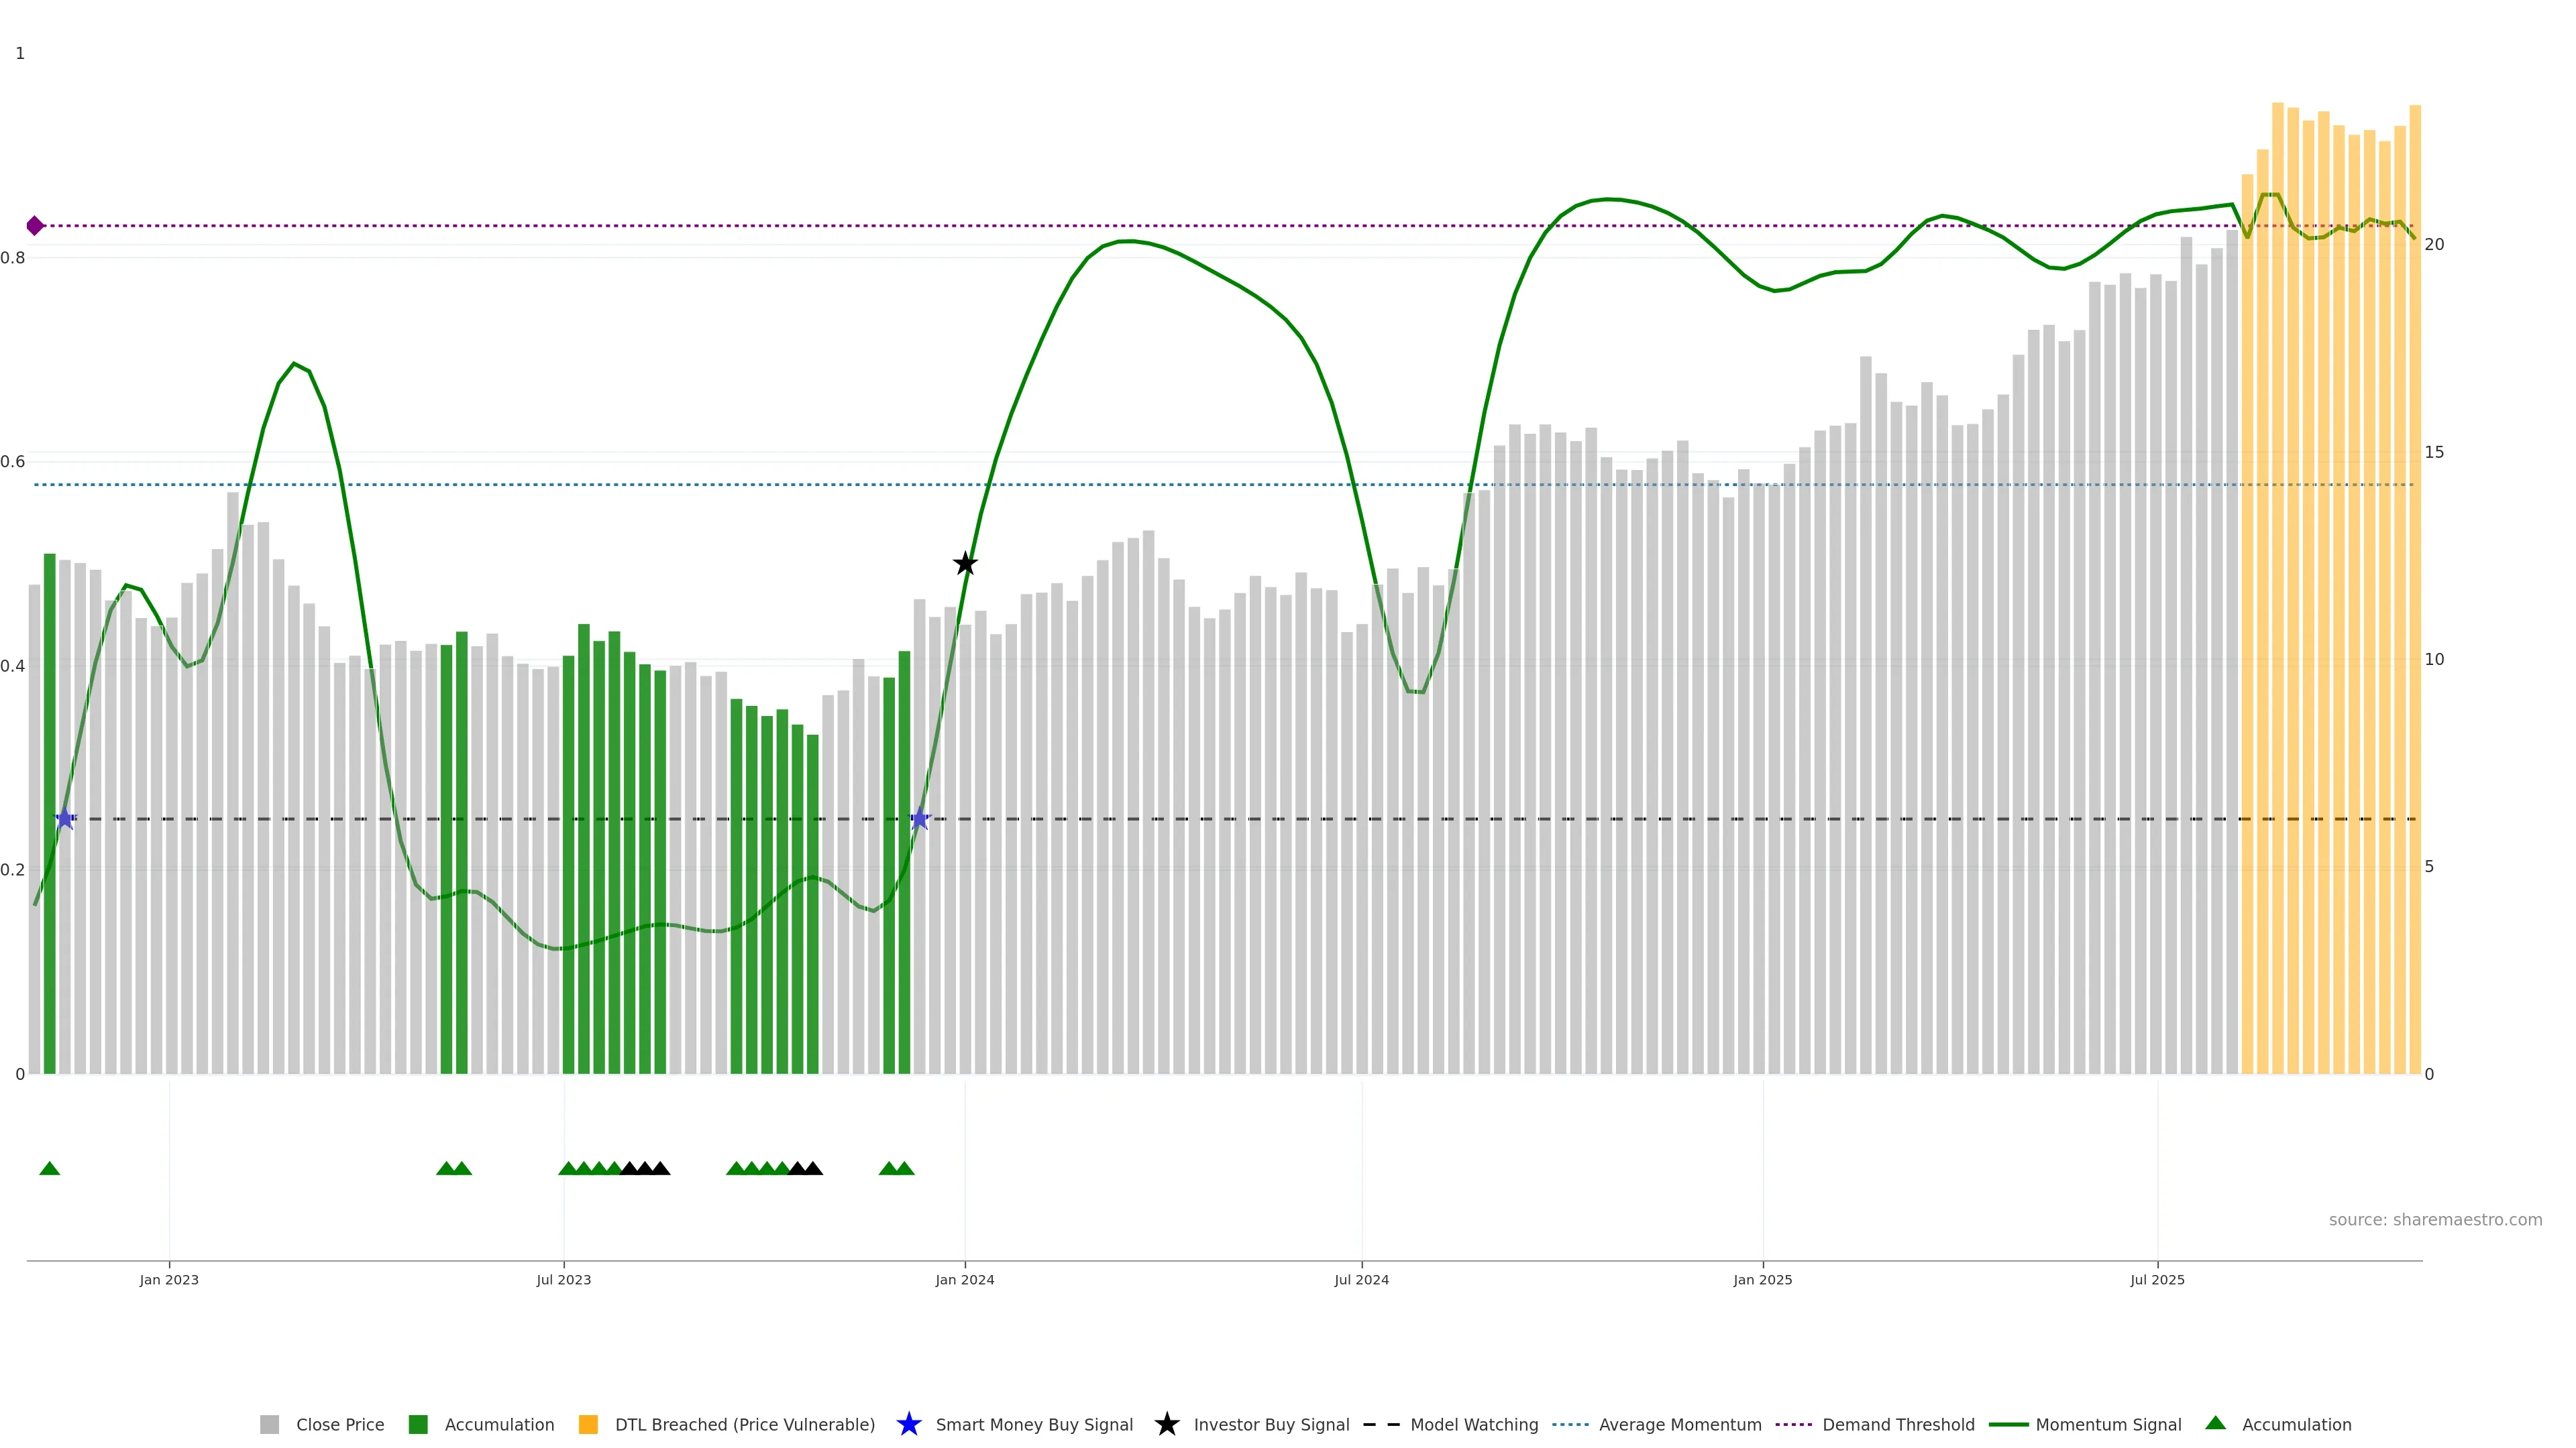Click the blue Smart Money star before Jan 2024
This screenshot has height=1448, width=2576.
920,819
